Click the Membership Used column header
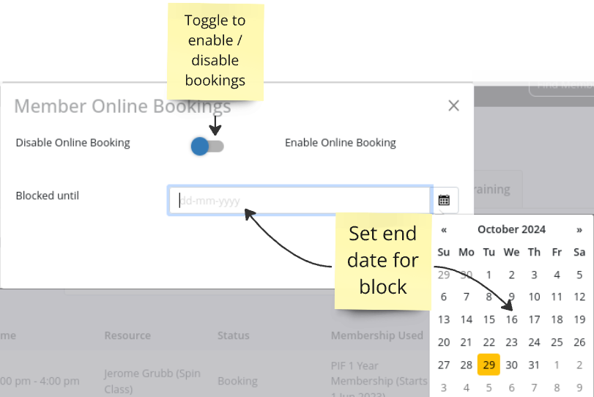 376,335
